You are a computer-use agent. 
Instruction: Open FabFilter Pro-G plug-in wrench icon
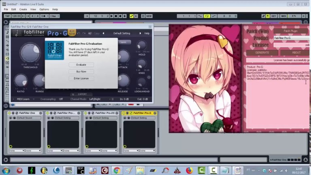131,113
